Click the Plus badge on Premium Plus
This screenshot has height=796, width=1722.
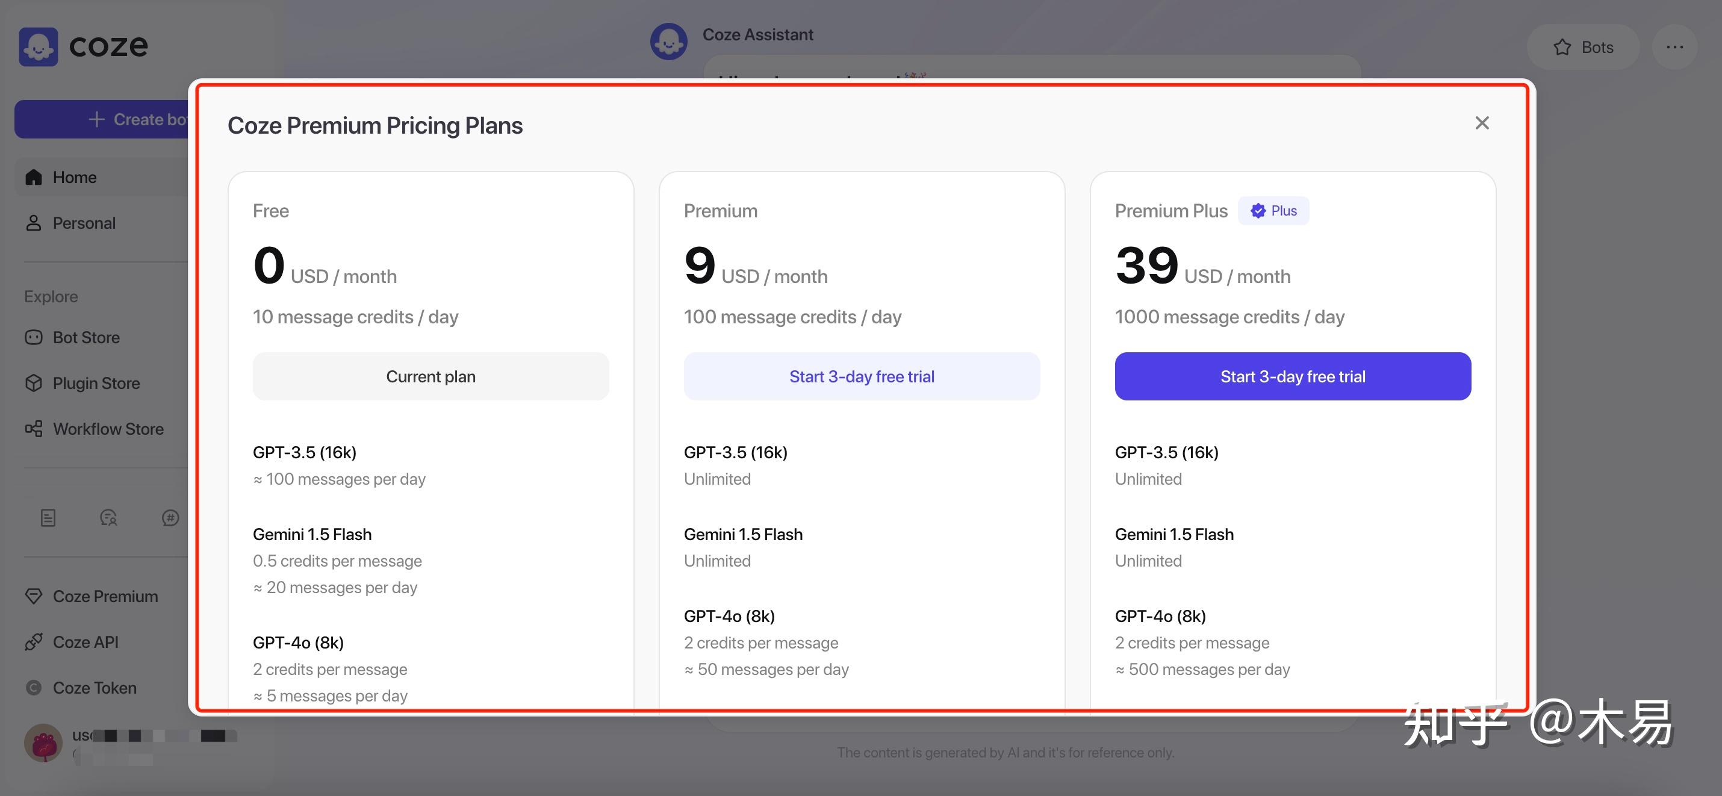pyautogui.click(x=1273, y=211)
